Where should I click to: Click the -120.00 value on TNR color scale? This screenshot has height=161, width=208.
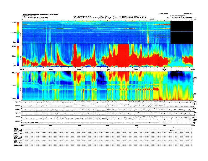point(14,86)
